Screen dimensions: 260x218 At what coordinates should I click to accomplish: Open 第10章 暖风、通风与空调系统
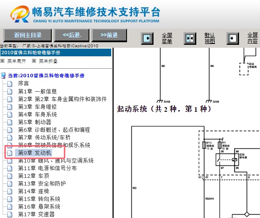point(56,160)
